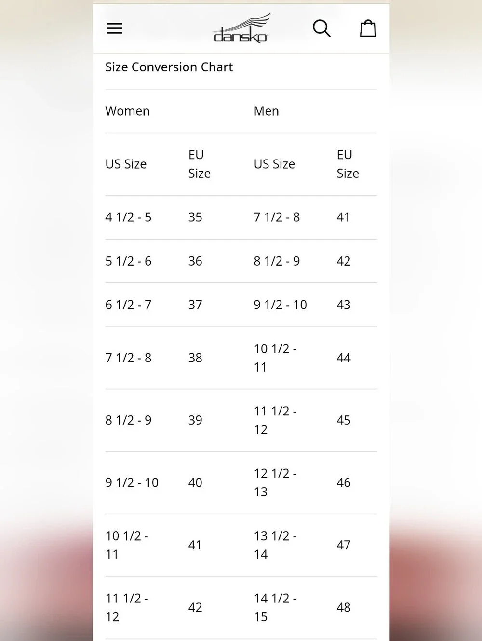Viewport: 482px width, 641px height.
Task: Select men's size 9 1/2 - 10 cell
Action: coord(281,305)
